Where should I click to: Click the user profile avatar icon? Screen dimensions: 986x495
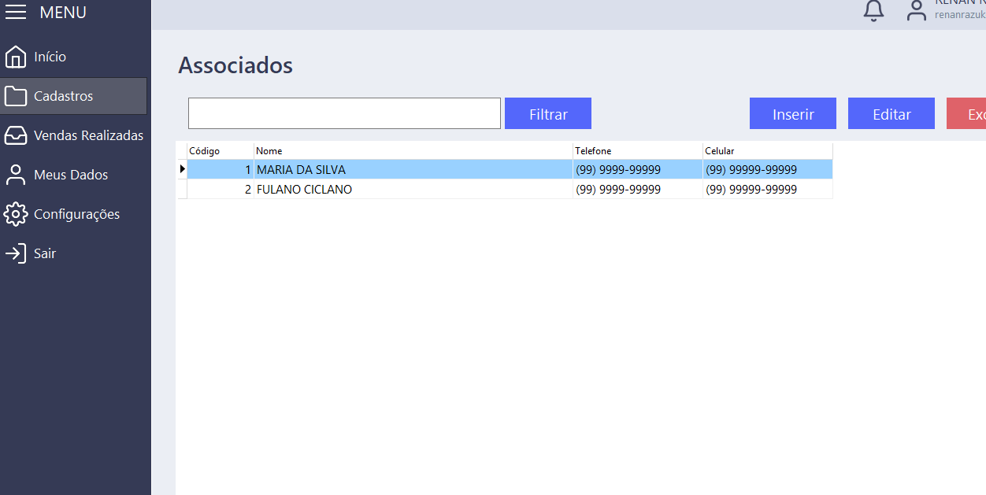(916, 11)
